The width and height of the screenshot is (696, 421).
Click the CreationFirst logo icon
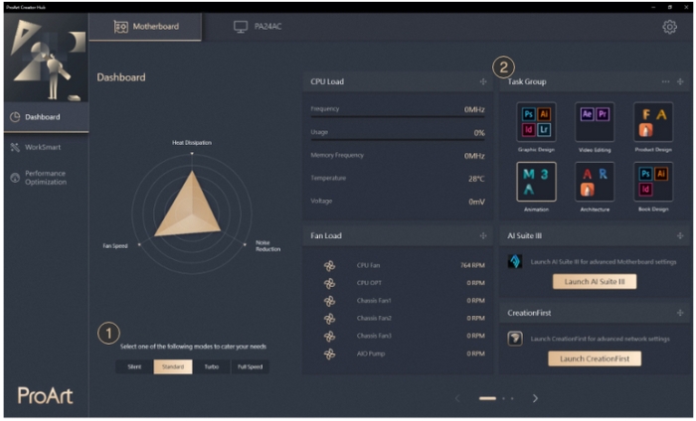point(515,339)
